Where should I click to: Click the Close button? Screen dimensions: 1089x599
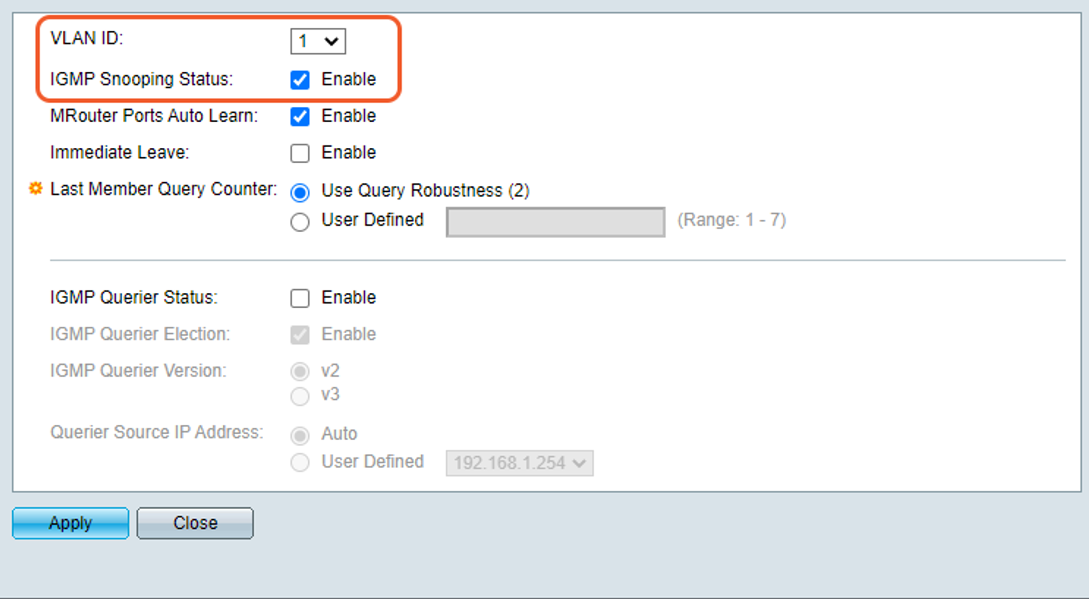[195, 523]
